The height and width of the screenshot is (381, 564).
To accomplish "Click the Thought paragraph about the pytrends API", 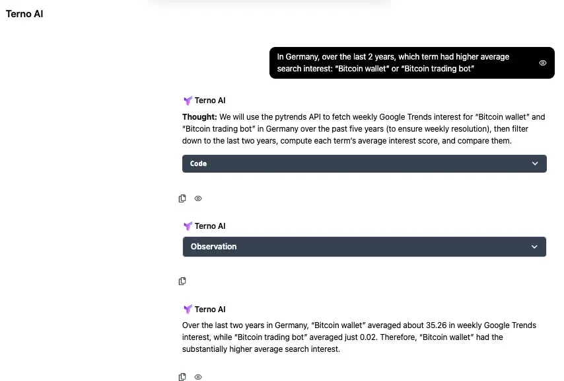I will (363, 129).
